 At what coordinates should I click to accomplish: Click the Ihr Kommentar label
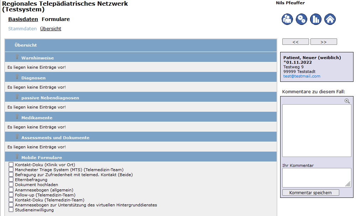(x=298, y=165)
